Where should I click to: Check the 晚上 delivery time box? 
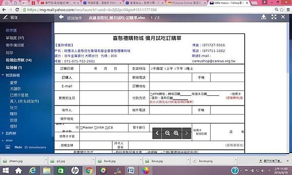(185, 69)
